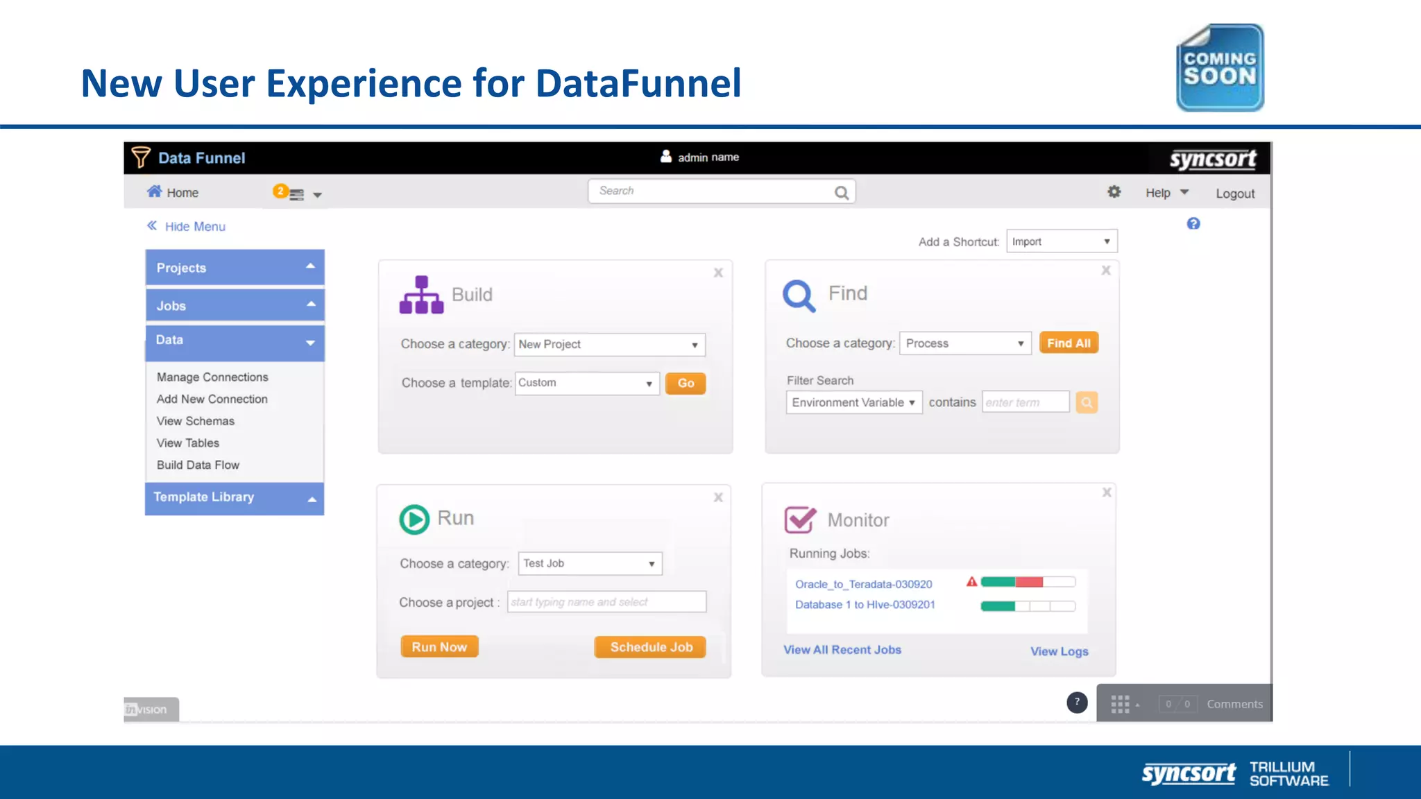Screen dimensions: 1421x799
Task: Click the blue Find magnifier icon
Action: (x=799, y=295)
